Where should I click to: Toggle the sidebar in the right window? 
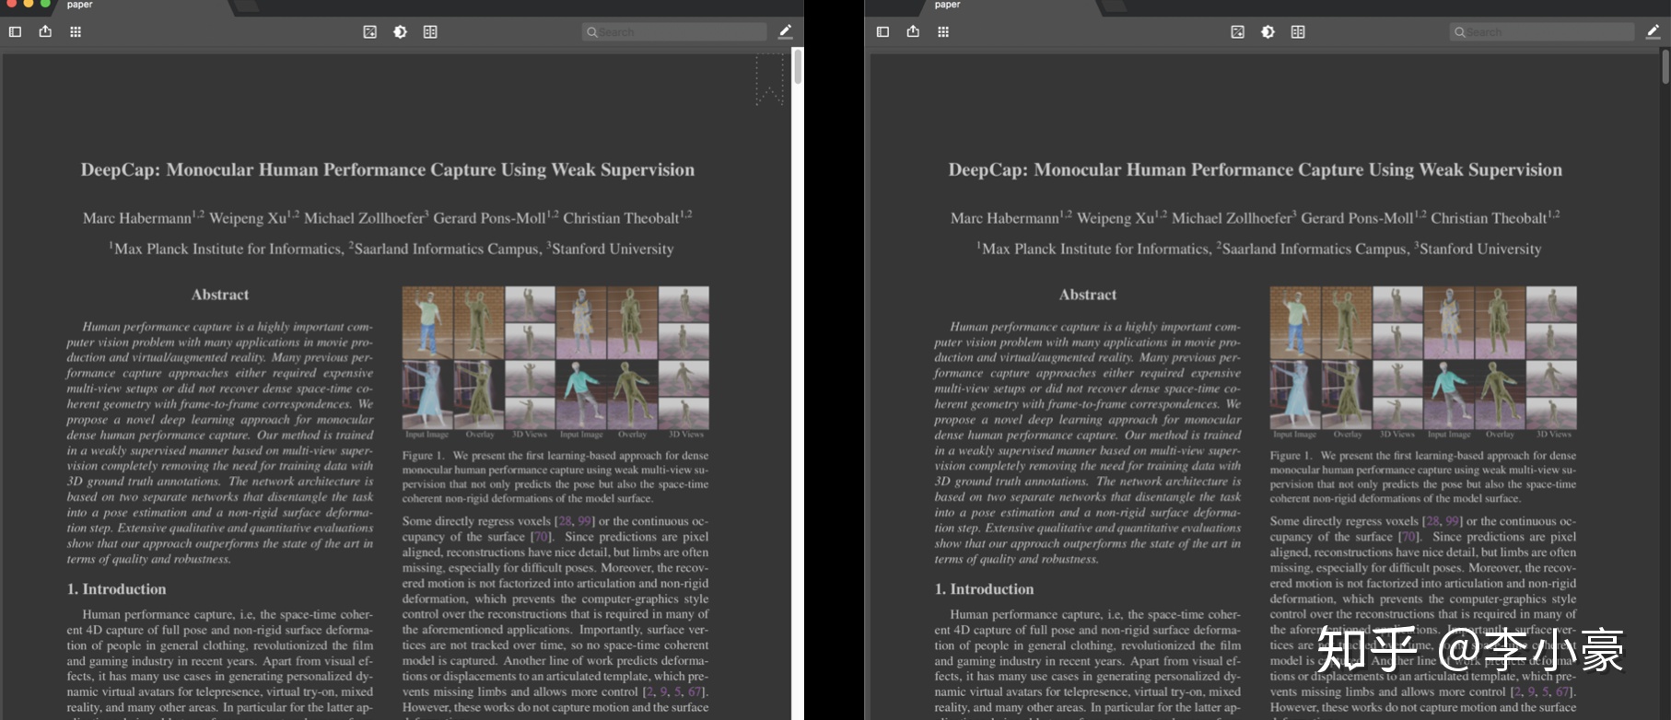point(882,31)
